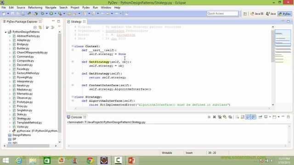Switch to the Java perspective

point(271,14)
